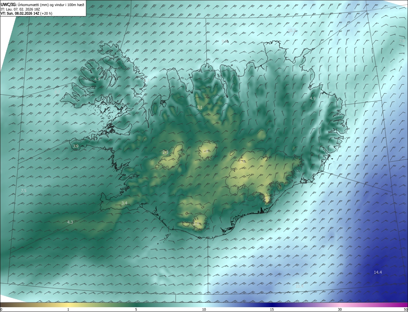Screen dimensions: 408x312
Task: Click the VT: Sun. 08.02.2026 14Z line
Action: (x=26, y=13)
